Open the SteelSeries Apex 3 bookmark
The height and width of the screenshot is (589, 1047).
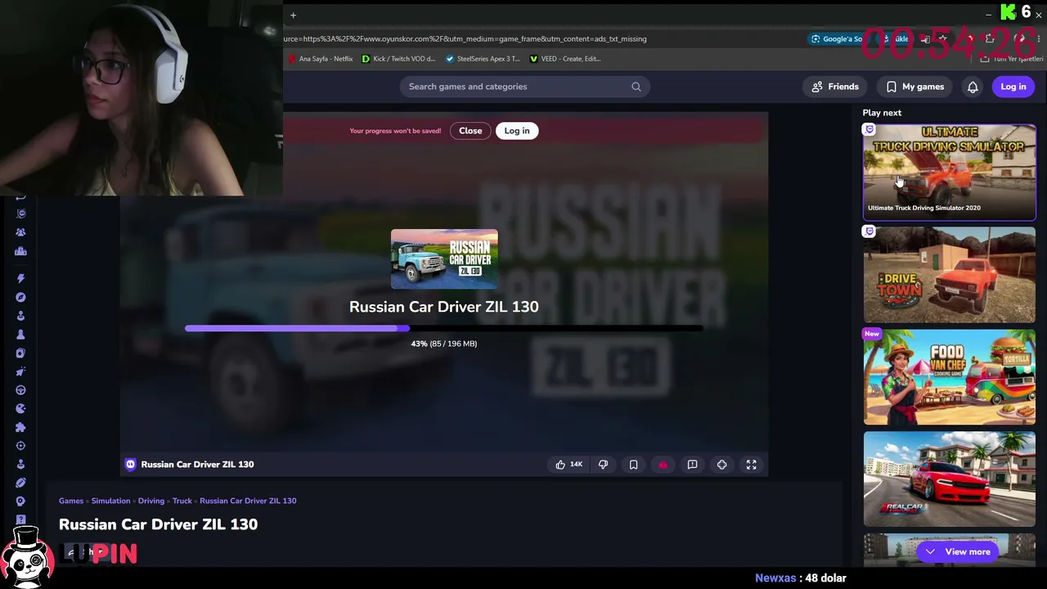coord(483,59)
